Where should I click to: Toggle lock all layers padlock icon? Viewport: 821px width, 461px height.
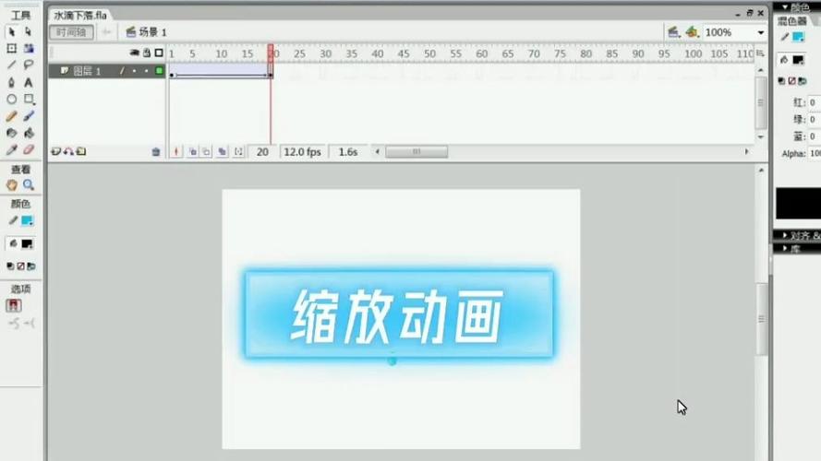tap(147, 53)
